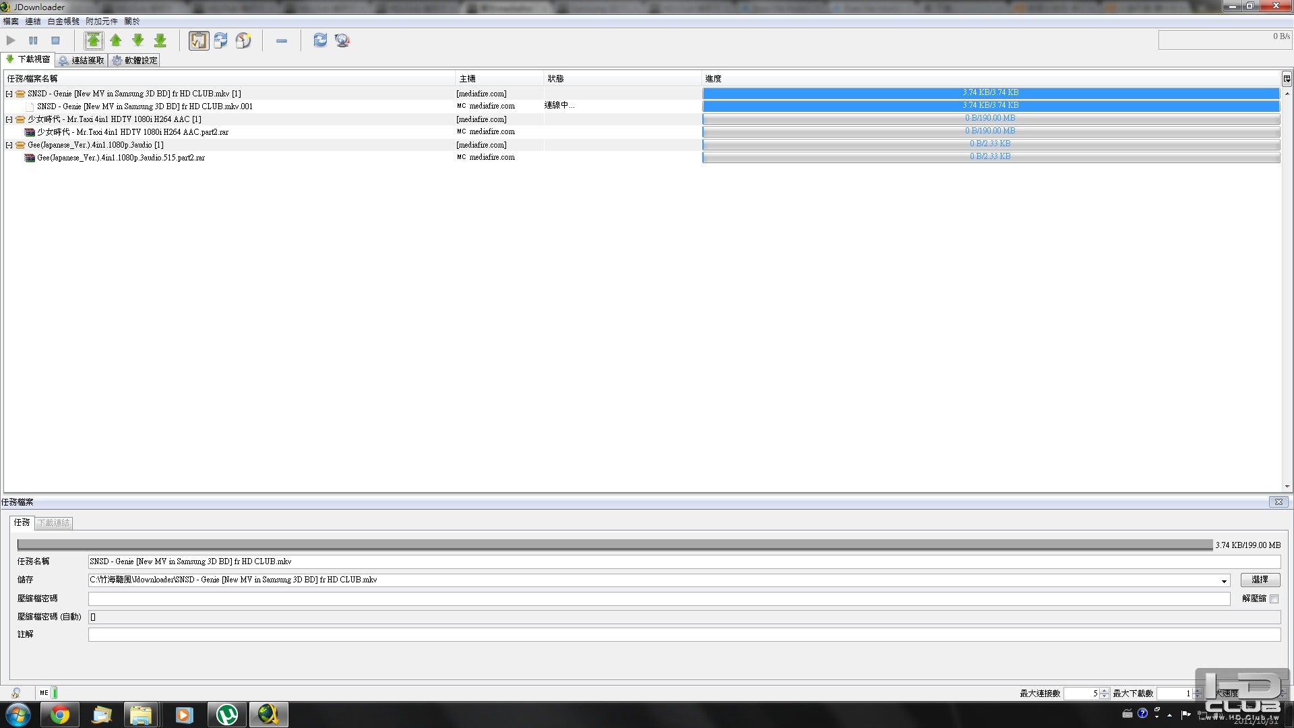Toggle clipboard monitoring icon
The height and width of the screenshot is (728, 1294).
199,40
